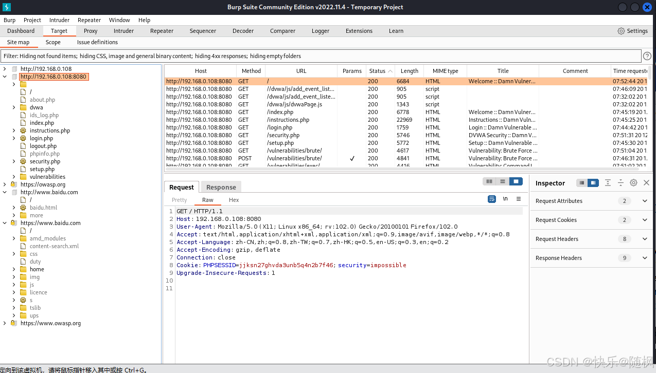This screenshot has width=656, height=373.
Task: Toggle line wrap icon in the message editor
Action: pos(492,199)
